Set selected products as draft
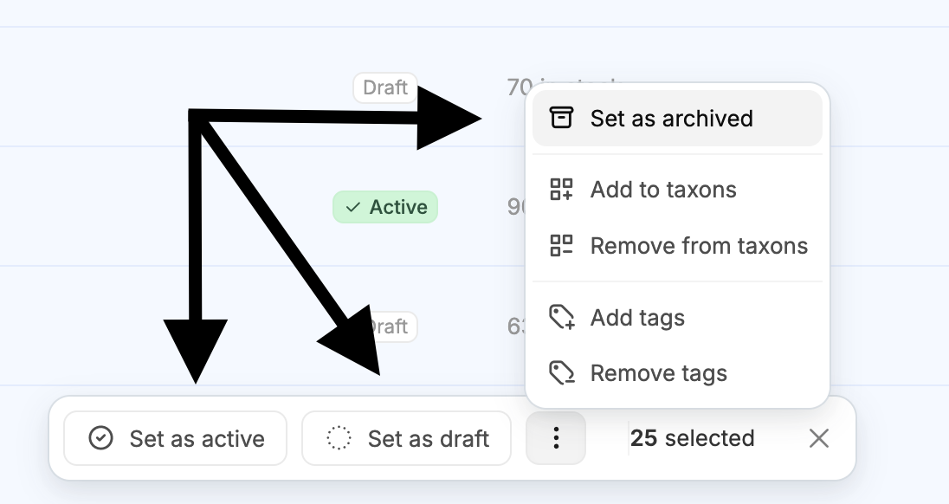The image size is (949, 504). point(407,438)
